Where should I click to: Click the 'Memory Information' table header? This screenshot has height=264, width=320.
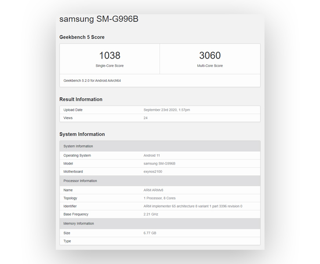(x=160, y=224)
